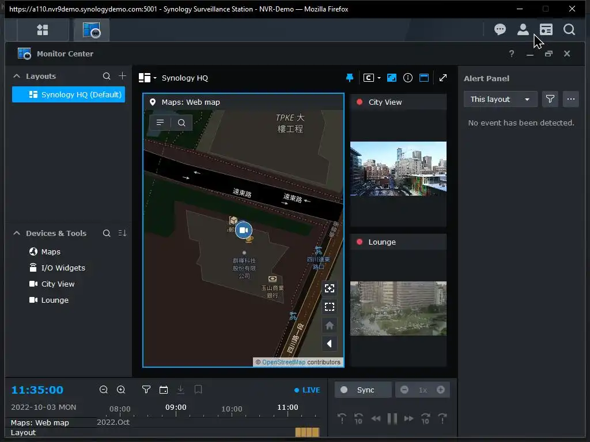590x442 pixels.
Task: Jump to the next recording
Action: 442,418
